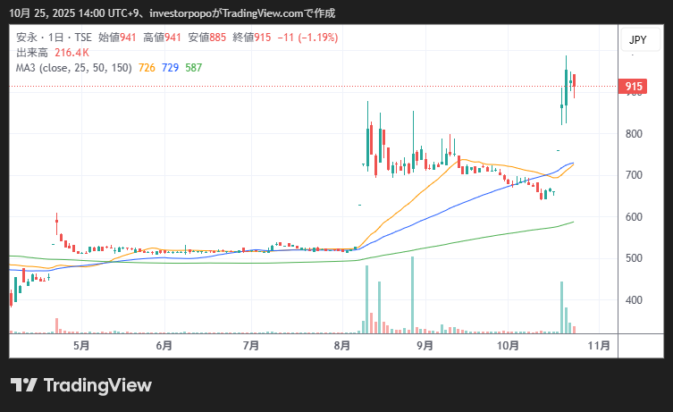673x412 pixels.
Task: Open the JPY currency selector
Action: (x=637, y=40)
